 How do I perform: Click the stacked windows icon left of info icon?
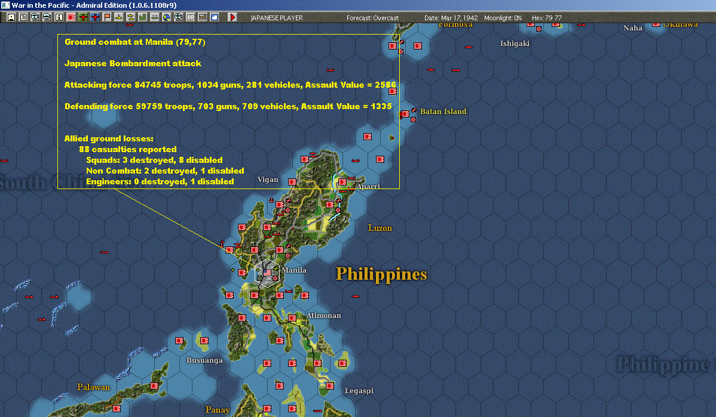(x=47, y=17)
